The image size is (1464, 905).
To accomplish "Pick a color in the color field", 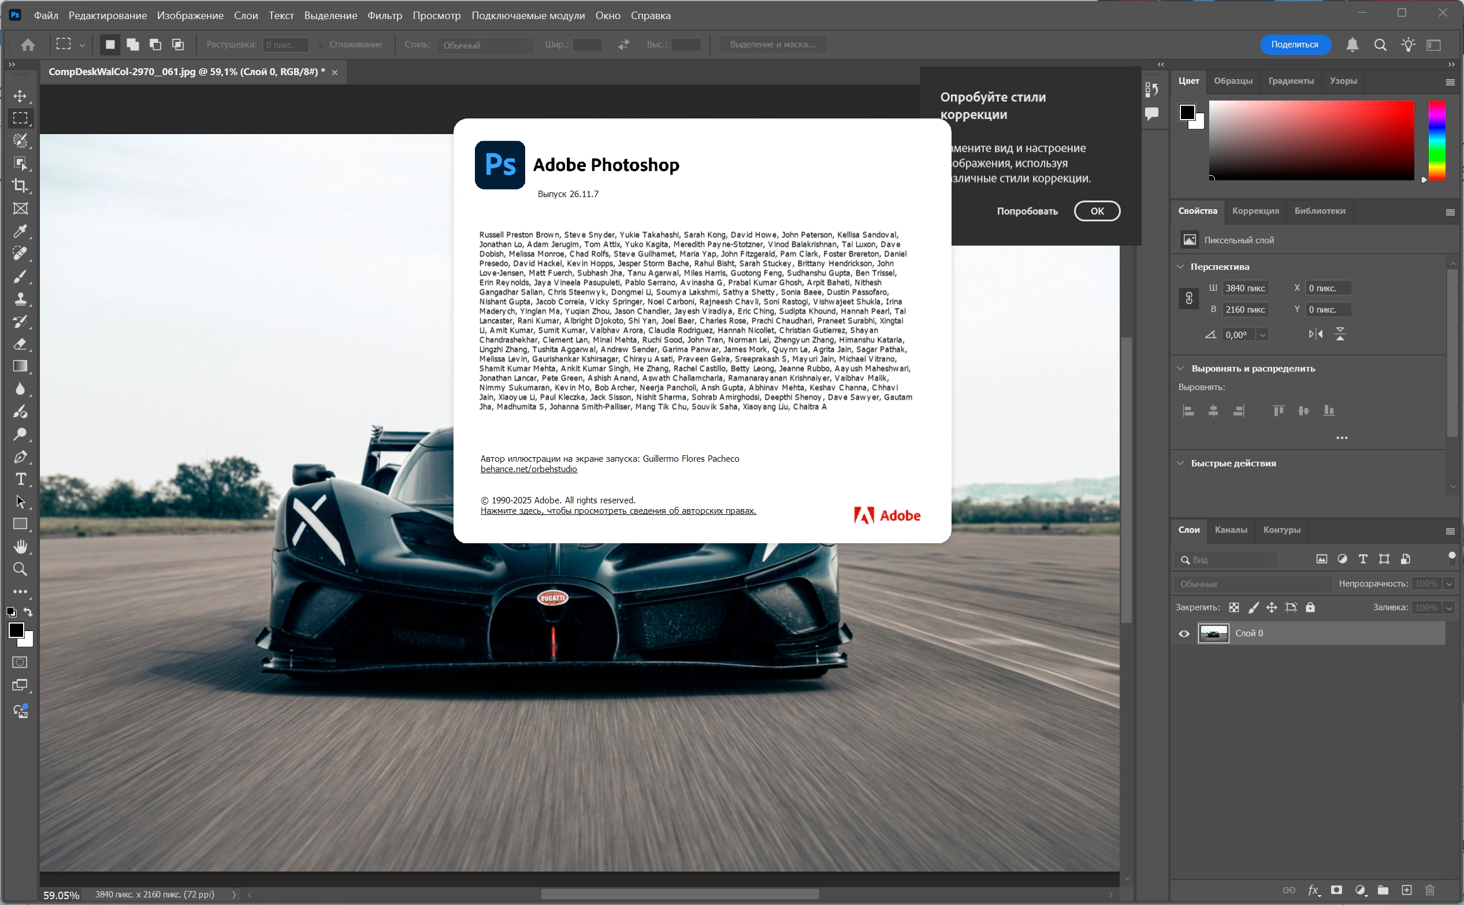I will click(1311, 140).
